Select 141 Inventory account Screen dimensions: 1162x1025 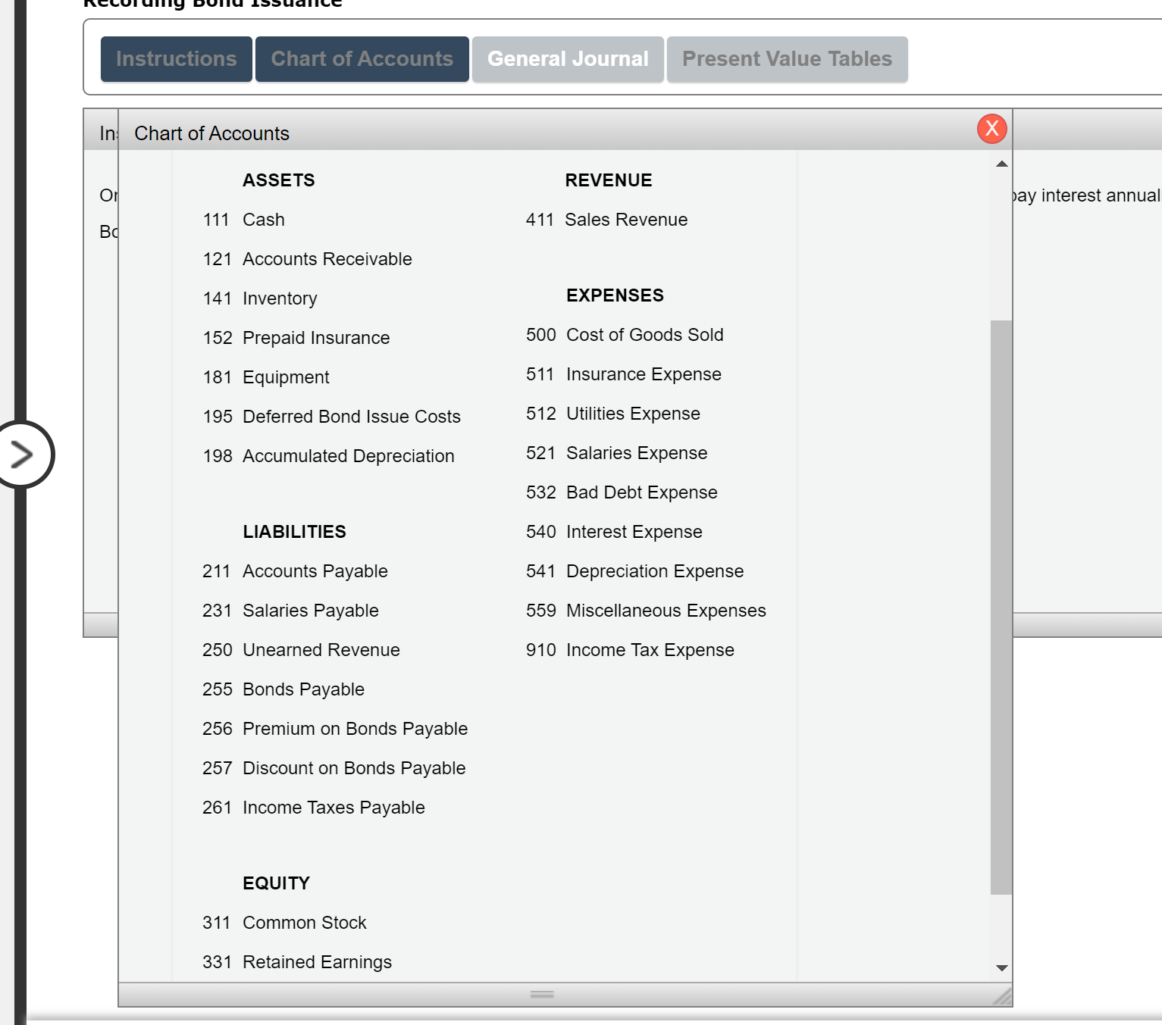click(260, 298)
